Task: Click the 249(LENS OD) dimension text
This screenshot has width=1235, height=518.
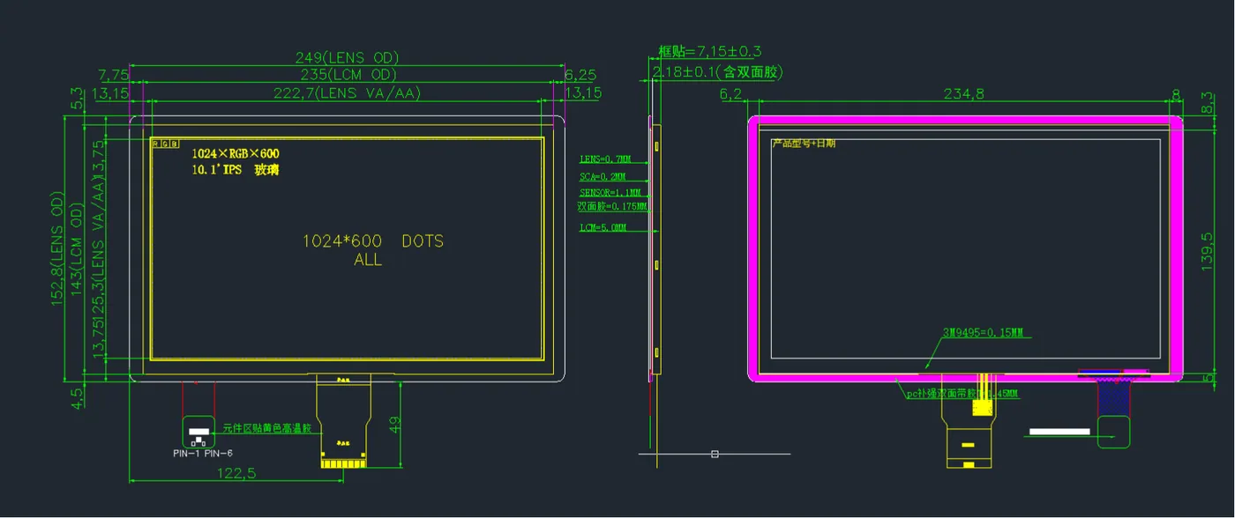Action: coord(347,57)
